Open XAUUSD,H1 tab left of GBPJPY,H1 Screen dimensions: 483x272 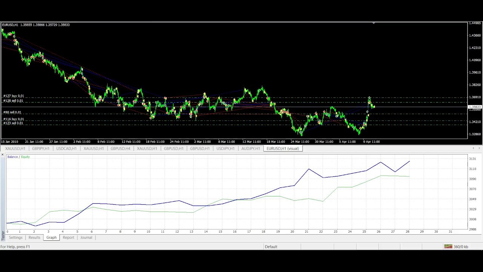pos(15,148)
